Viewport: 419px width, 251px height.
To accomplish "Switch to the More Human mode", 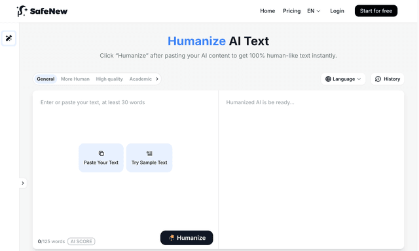I will tap(75, 79).
